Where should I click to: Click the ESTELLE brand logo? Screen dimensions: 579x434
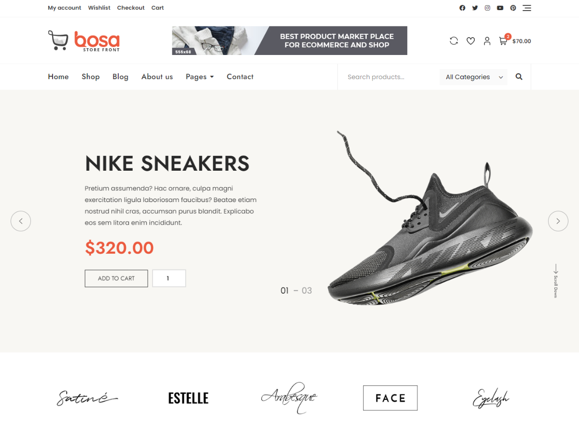tap(188, 398)
